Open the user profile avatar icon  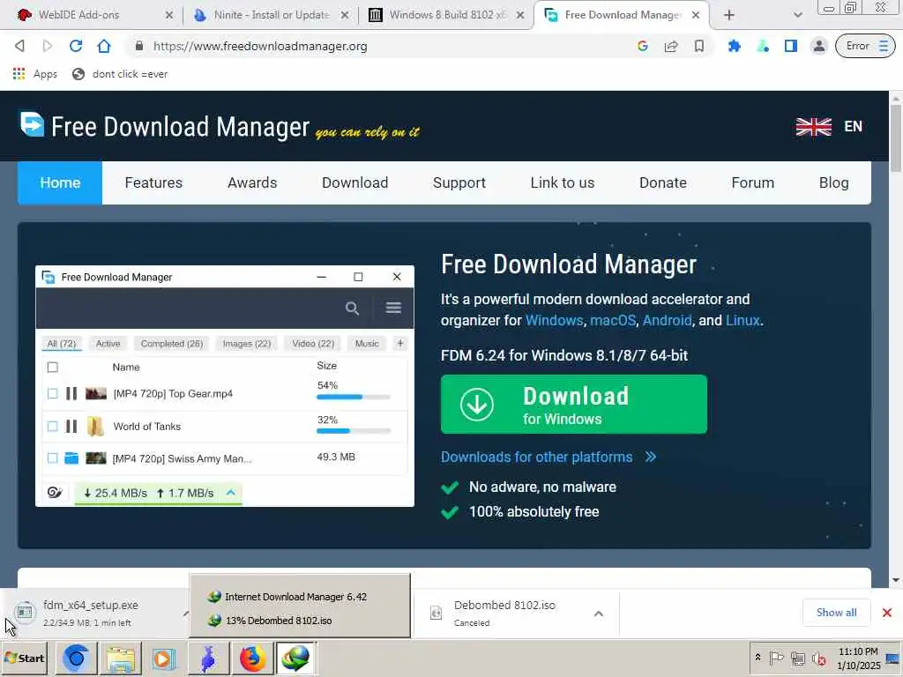(x=819, y=46)
